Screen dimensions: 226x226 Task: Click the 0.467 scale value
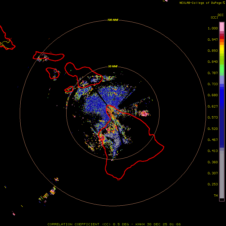(x=213, y=140)
